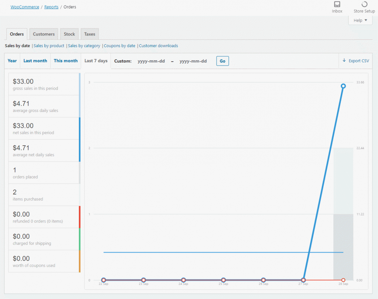Open the Store Setup progress icon
The width and height of the screenshot is (378, 299).
[364, 5]
